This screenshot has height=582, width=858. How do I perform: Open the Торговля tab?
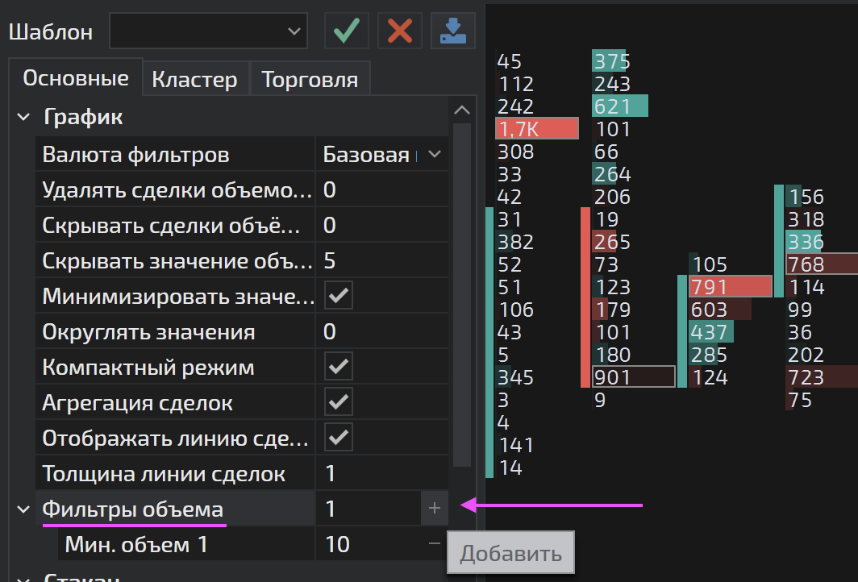(x=310, y=80)
